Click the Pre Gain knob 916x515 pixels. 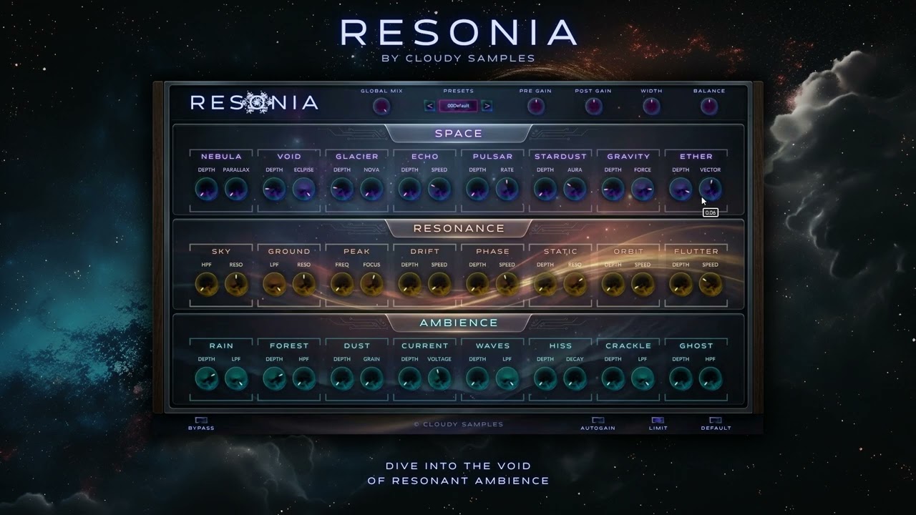(x=535, y=107)
